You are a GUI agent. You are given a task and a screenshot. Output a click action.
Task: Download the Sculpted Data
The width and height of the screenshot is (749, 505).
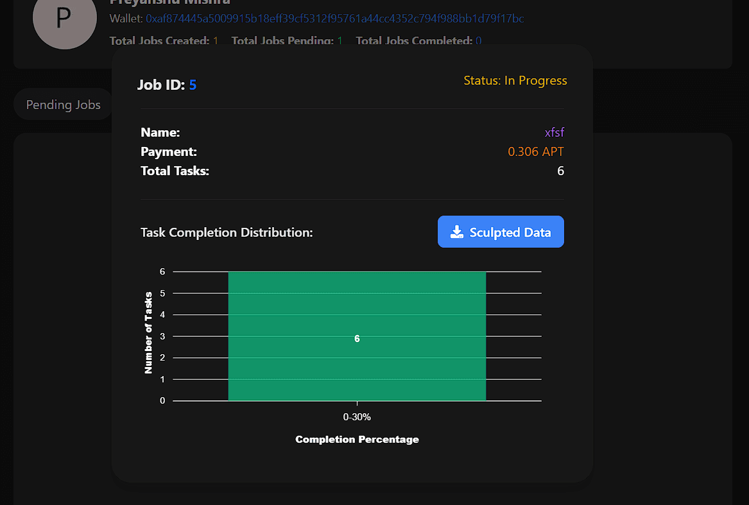501,232
